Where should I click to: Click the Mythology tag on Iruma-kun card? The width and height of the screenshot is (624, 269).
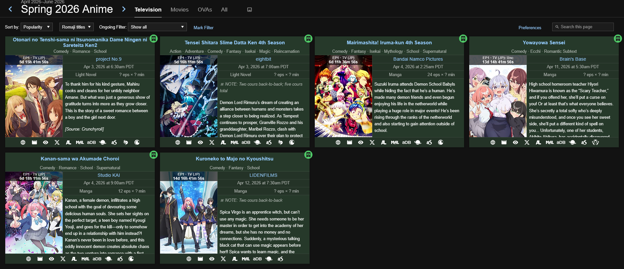click(x=393, y=52)
